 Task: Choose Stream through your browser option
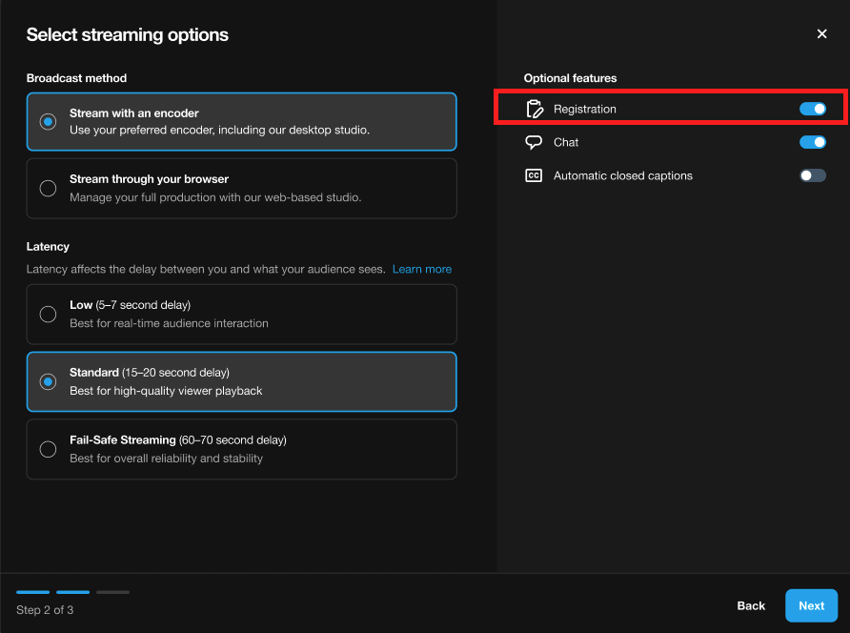point(48,189)
